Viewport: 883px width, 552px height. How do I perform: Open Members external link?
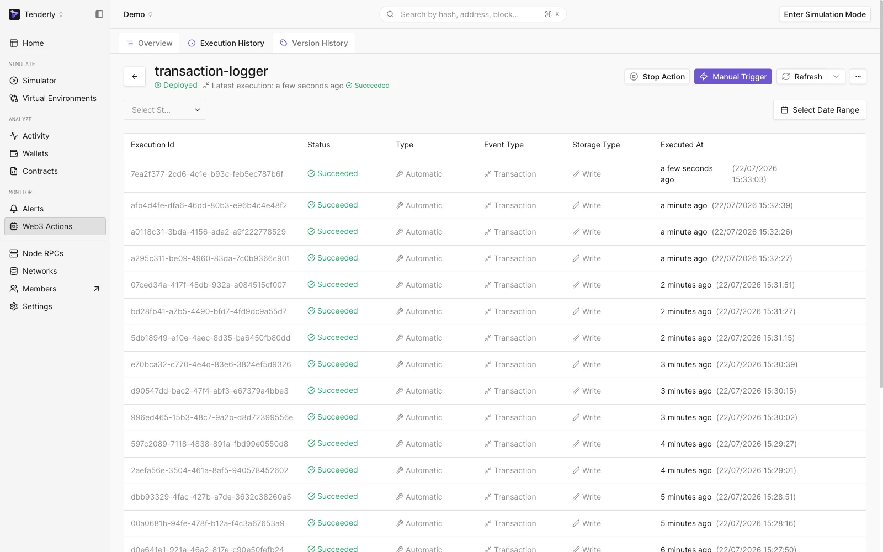[55, 289]
